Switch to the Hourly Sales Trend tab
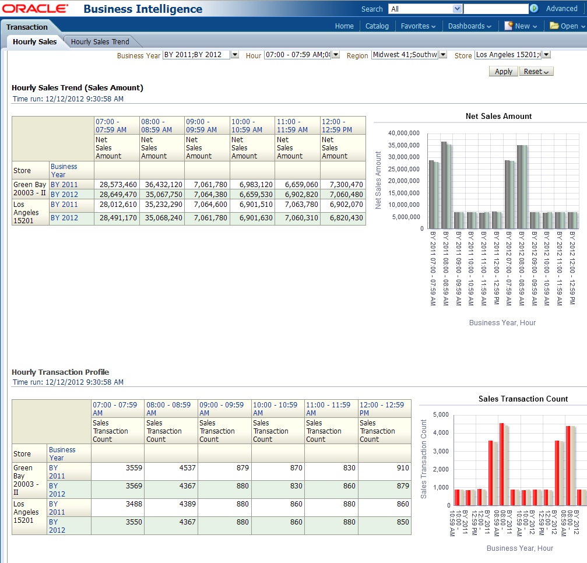This screenshot has height=563, width=587. pyautogui.click(x=100, y=42)
